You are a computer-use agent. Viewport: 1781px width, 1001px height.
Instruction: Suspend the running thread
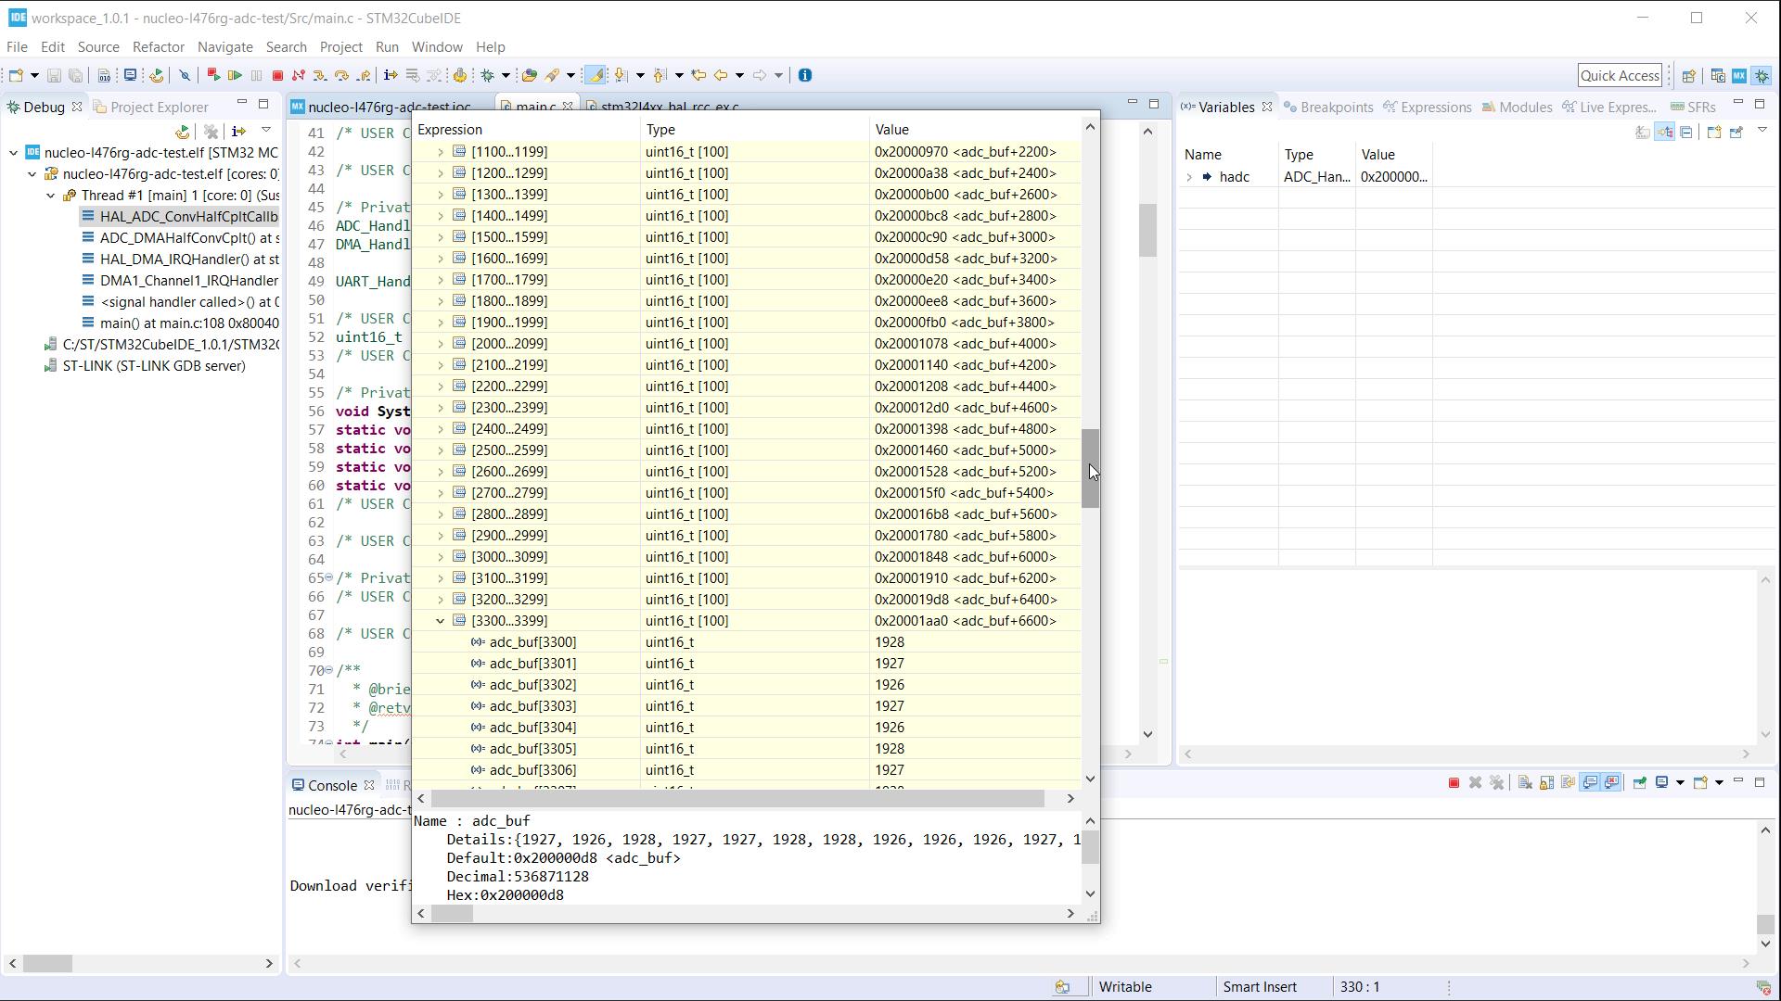click(x=257, y=75)
